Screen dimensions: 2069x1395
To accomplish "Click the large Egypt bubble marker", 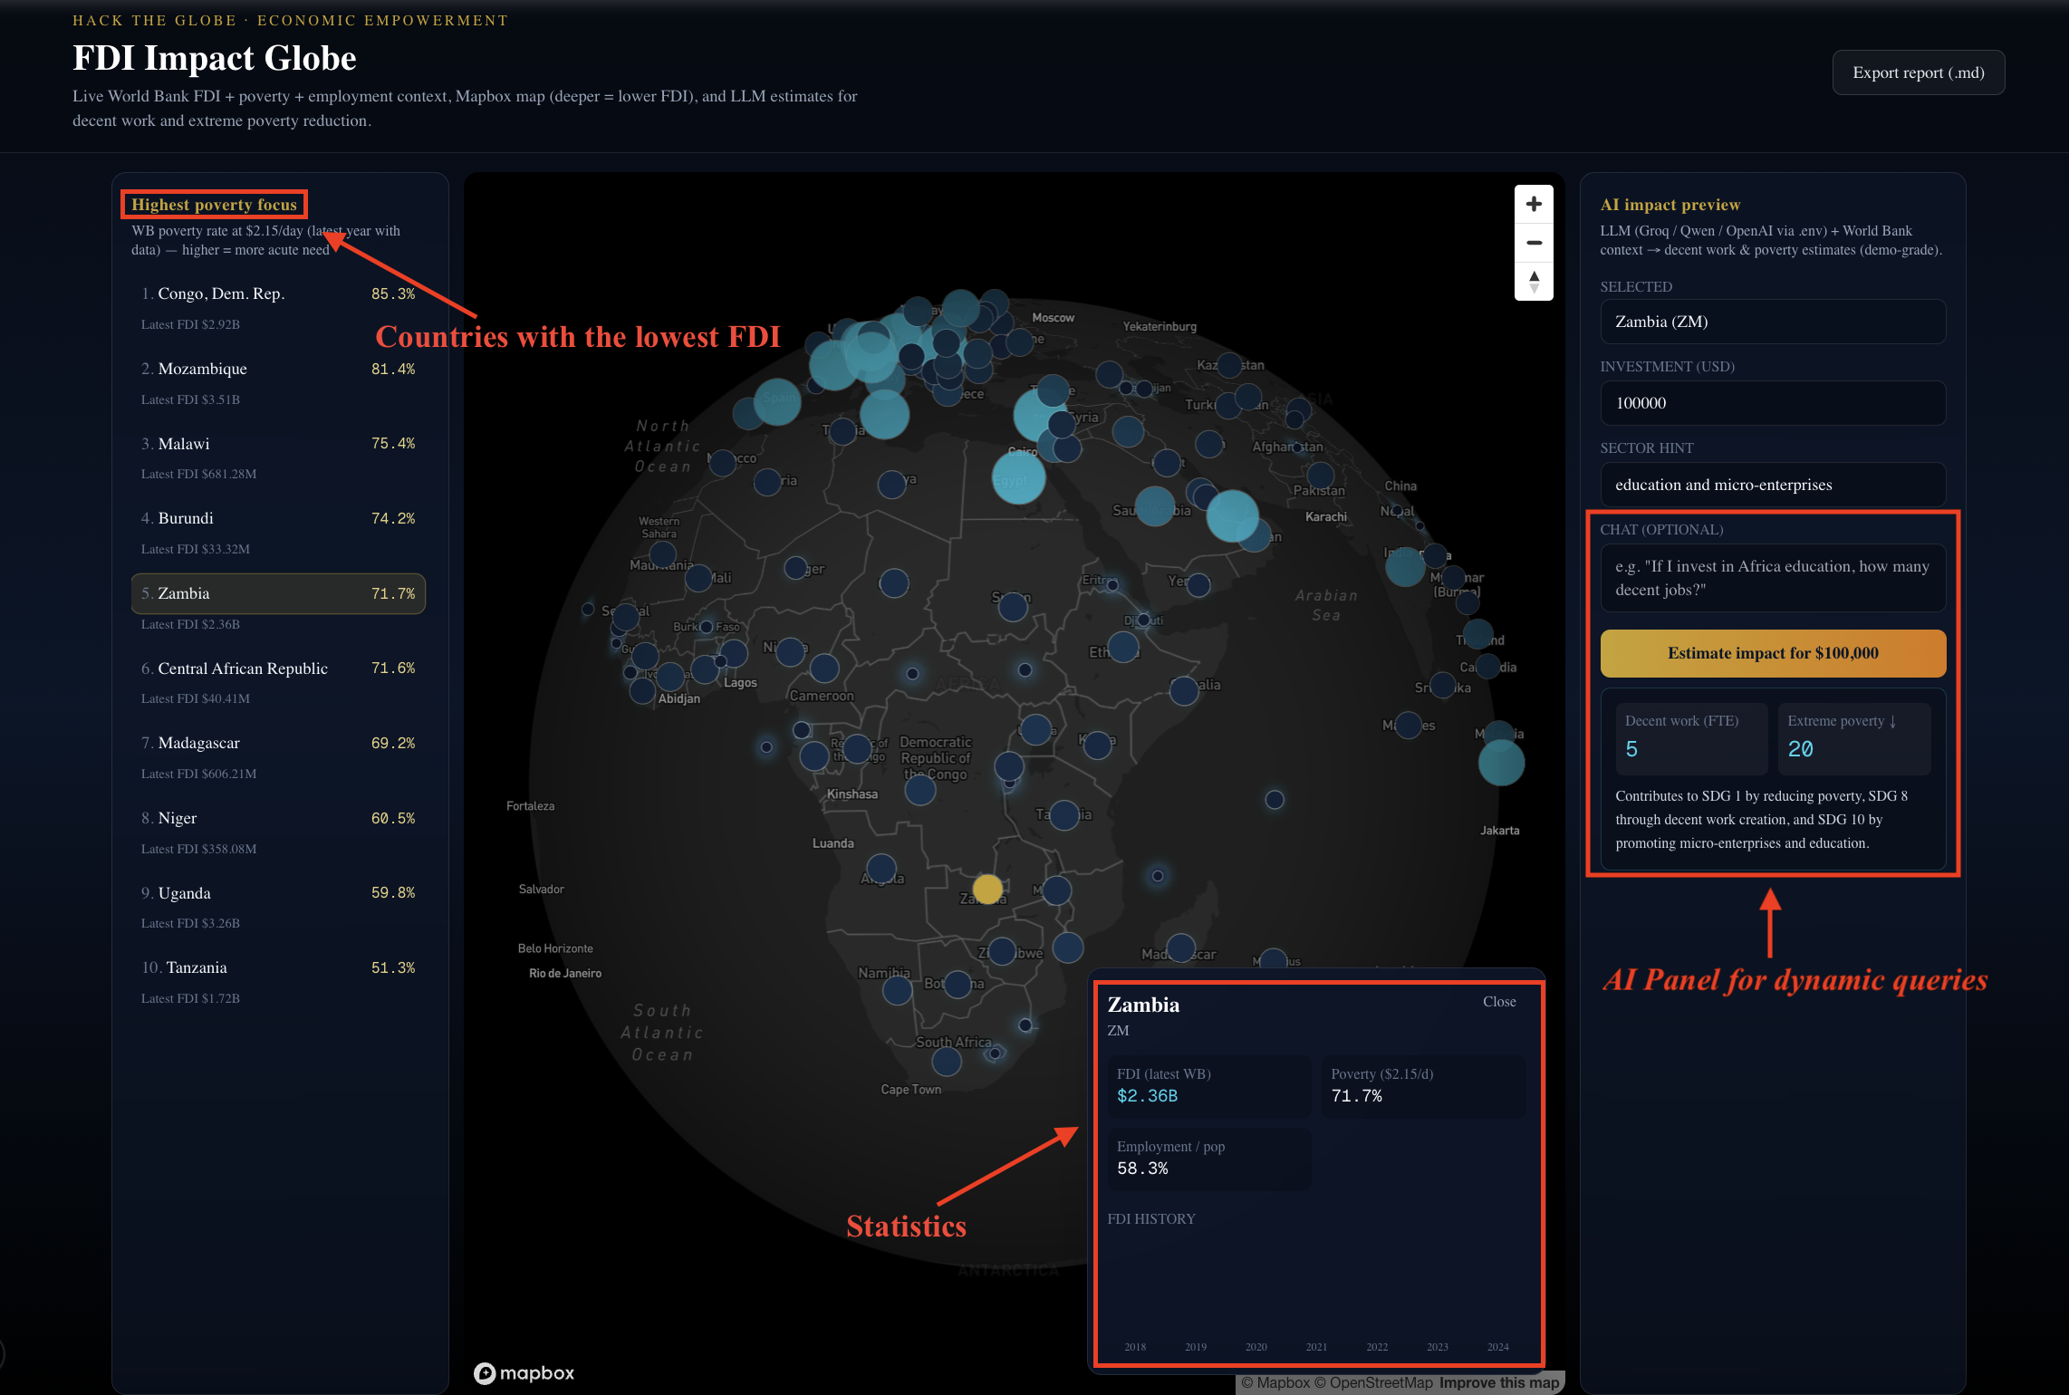I will [1018, 477].
